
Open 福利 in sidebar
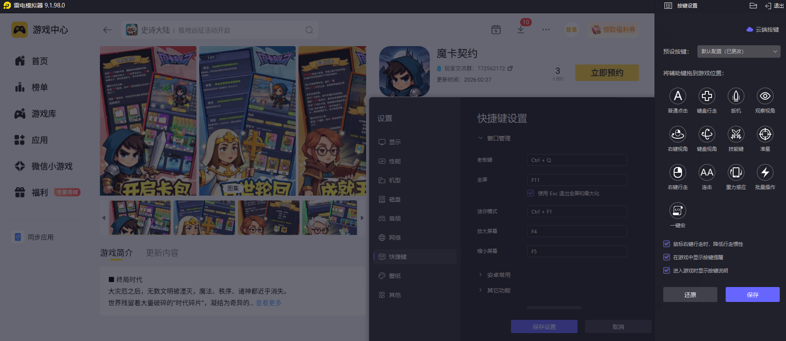31,192
